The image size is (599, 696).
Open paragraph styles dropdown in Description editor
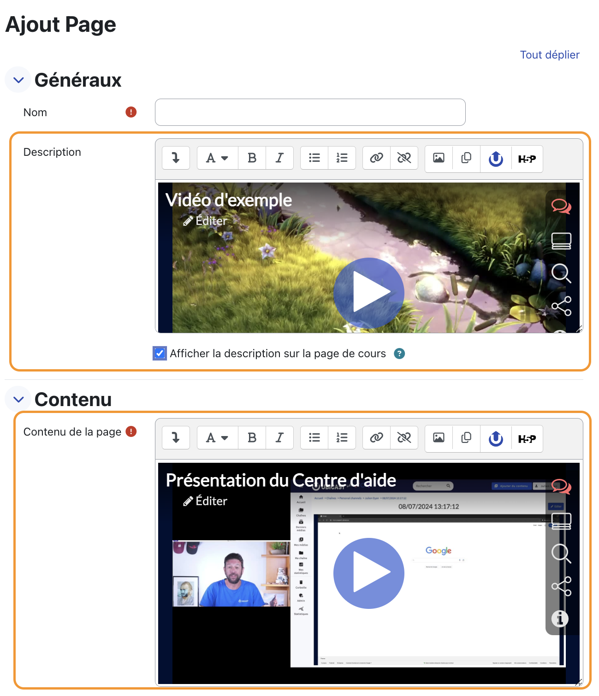(x=217, y=158)
